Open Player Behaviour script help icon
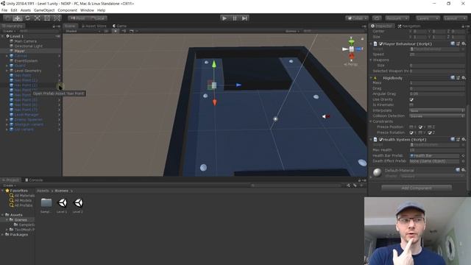This screenshot has width=471, height=265. [x=453, y=44]
